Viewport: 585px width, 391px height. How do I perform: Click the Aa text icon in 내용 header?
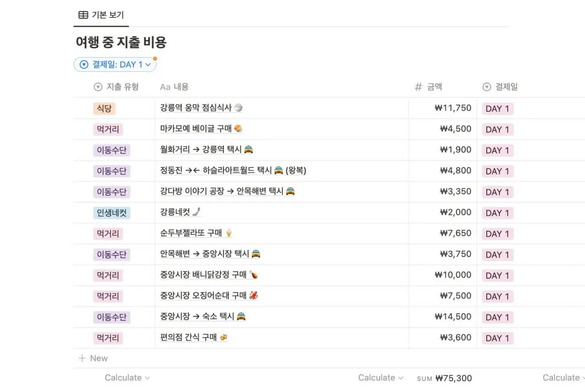coord(165,87)
